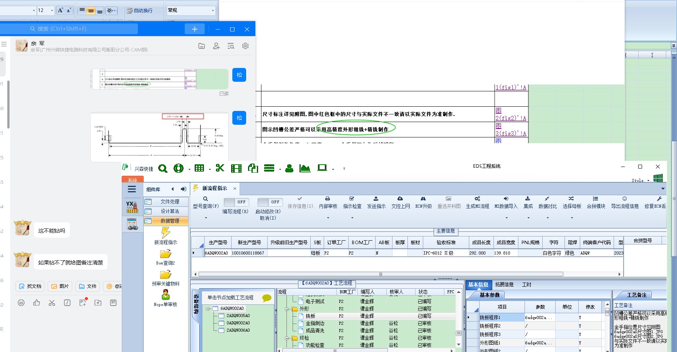
Task: Switch to 拓展信息 tab
Action: point(504,285)
